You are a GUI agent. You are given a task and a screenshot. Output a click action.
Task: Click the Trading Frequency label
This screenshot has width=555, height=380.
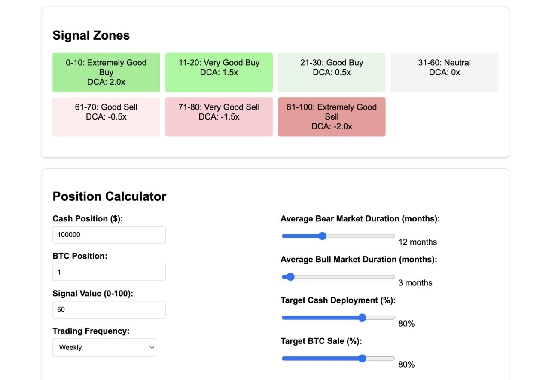tap(91, 331)
